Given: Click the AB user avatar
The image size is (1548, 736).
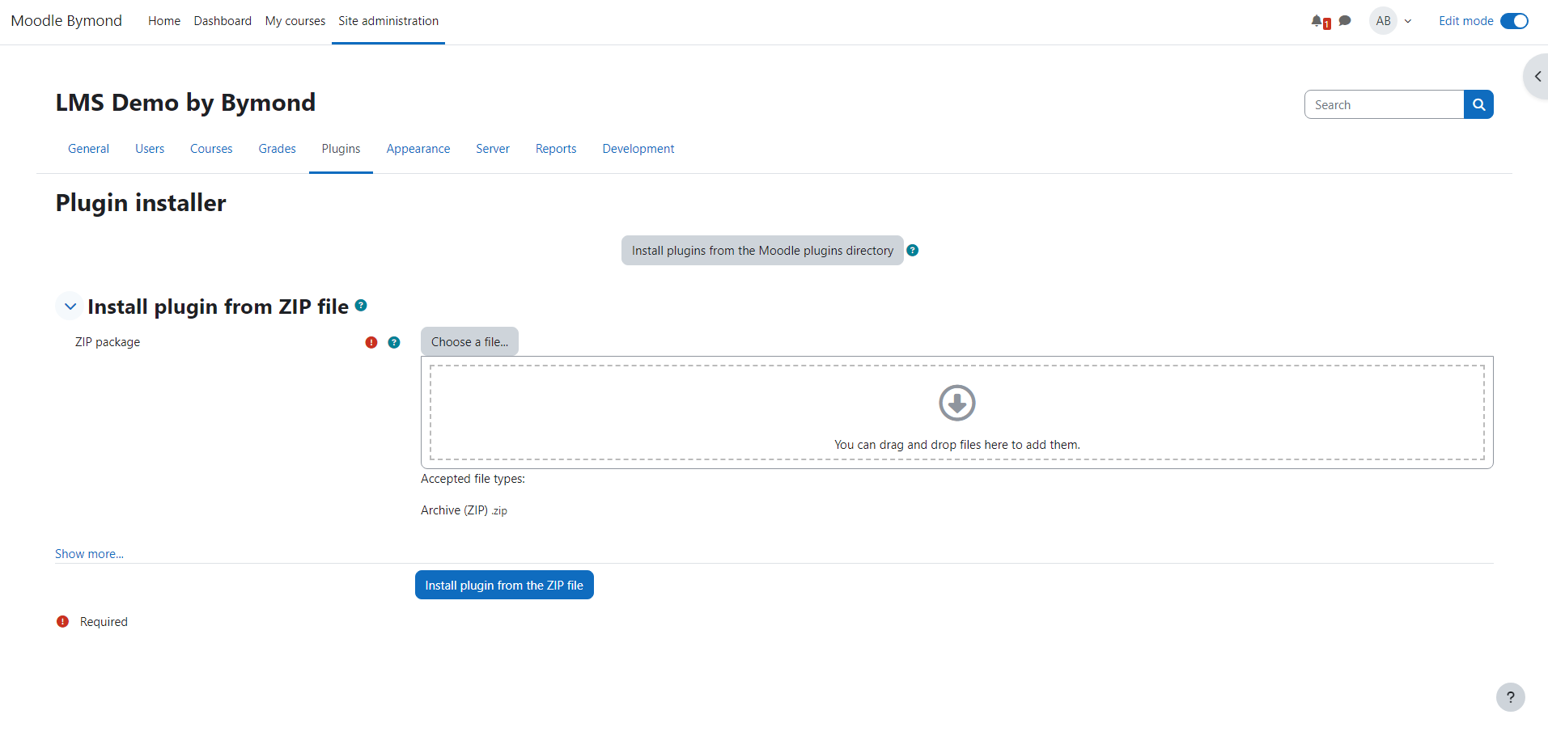Looking at the screenshot, I should coord(1384,21).
